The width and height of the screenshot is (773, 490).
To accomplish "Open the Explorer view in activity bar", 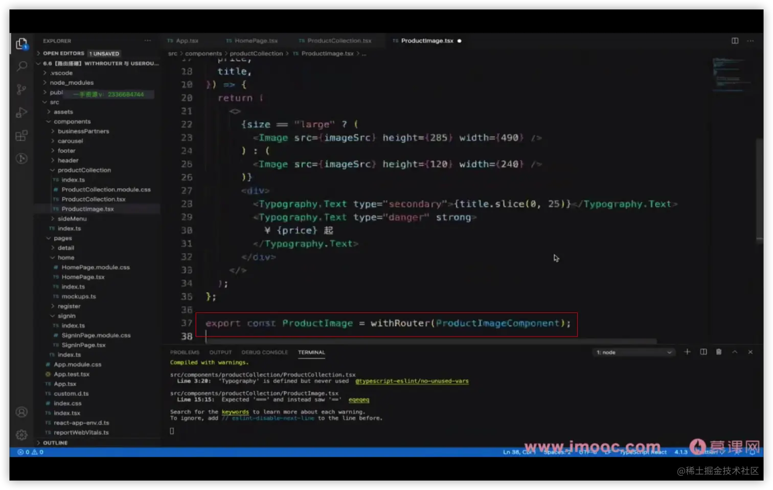I will coord(21,44).
